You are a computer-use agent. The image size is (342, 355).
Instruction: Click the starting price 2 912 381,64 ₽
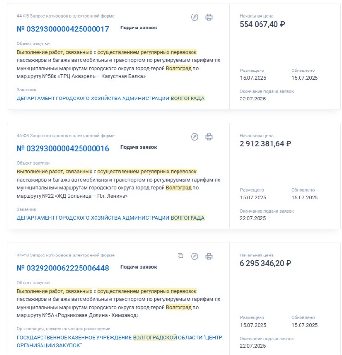coord(265,144)
